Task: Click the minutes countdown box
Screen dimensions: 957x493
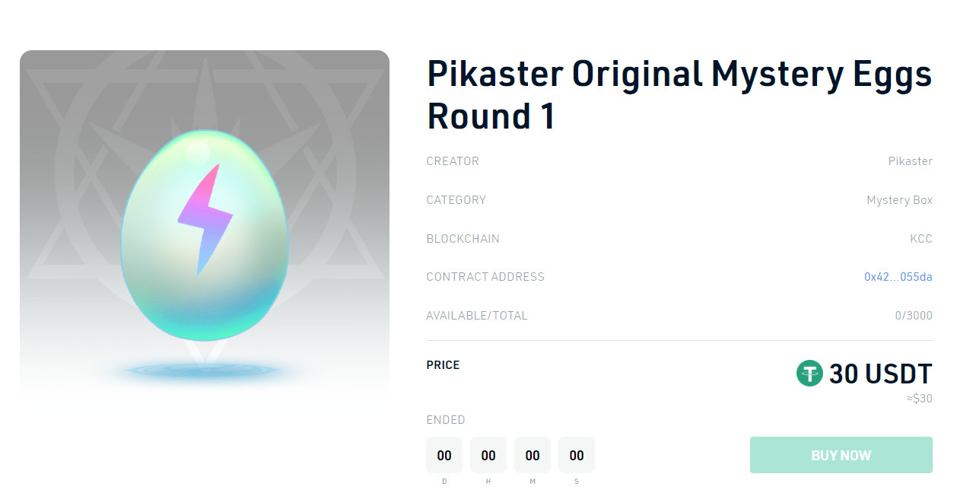Action: [x=533, y=455]
